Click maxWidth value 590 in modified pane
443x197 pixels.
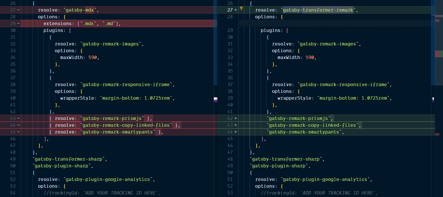(x=310, y=58)
